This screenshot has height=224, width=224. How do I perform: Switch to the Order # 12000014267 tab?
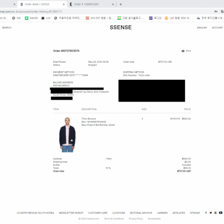point(86,4)
